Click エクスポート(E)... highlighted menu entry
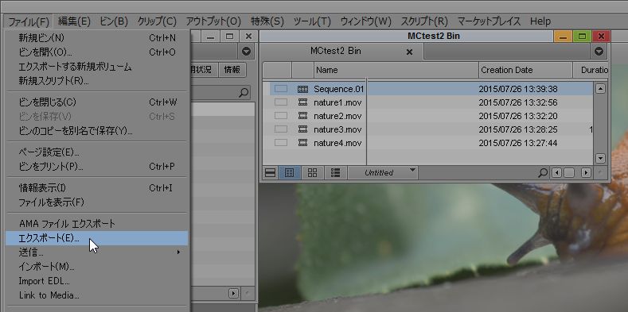 (x=97, y=238)
